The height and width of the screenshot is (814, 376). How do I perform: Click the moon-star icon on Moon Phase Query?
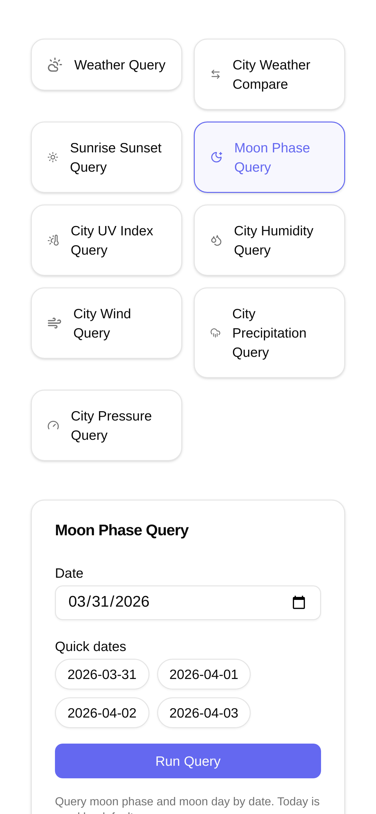[x=217, y=157]
